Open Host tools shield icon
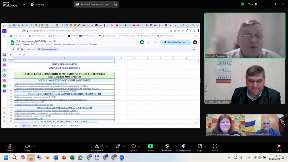The image size is (288, 162). [x=167, y=146]
